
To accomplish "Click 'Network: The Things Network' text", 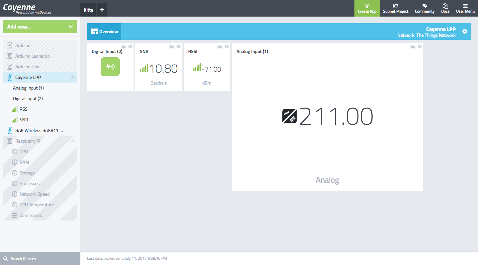I will tap(427, 35).
